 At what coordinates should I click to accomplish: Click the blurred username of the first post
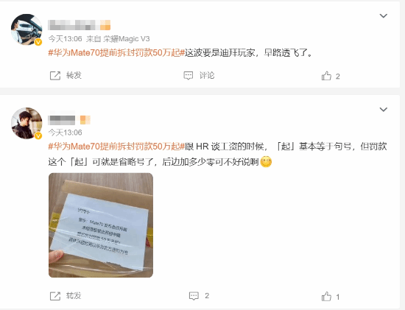coord(80,25)
